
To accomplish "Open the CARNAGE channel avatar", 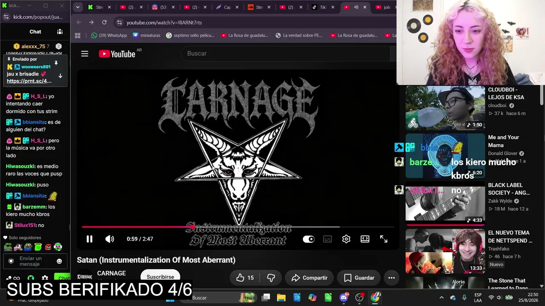I will [84, 277].
